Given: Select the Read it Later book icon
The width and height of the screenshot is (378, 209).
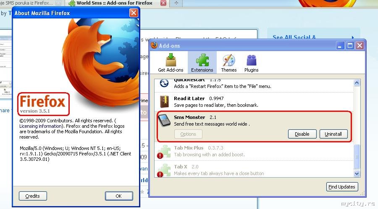Looking at the screenshot, I should pos(164,101).
